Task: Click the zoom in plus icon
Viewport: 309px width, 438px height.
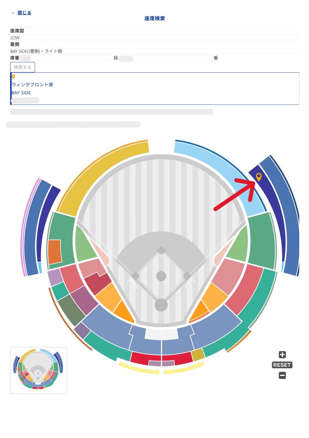Action: click(x=282, y=355)
